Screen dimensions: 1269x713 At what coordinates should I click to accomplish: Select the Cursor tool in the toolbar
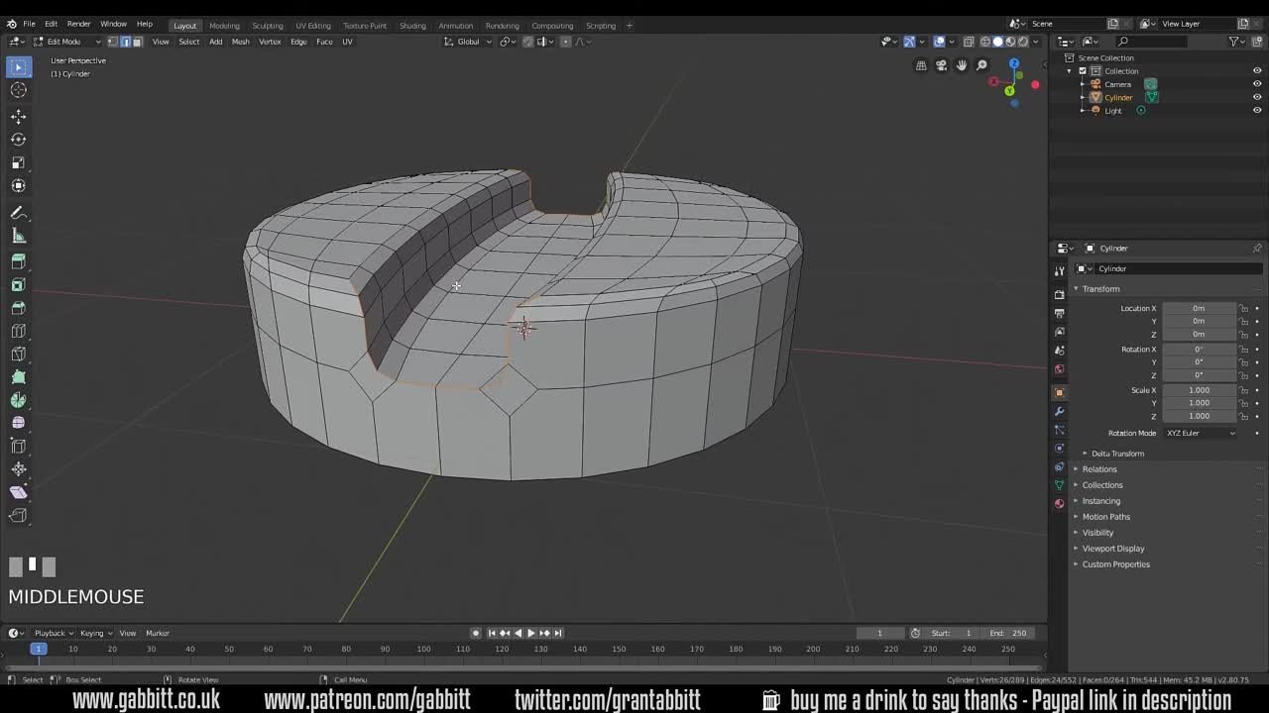pyautogui.click(x=18, y=90)
